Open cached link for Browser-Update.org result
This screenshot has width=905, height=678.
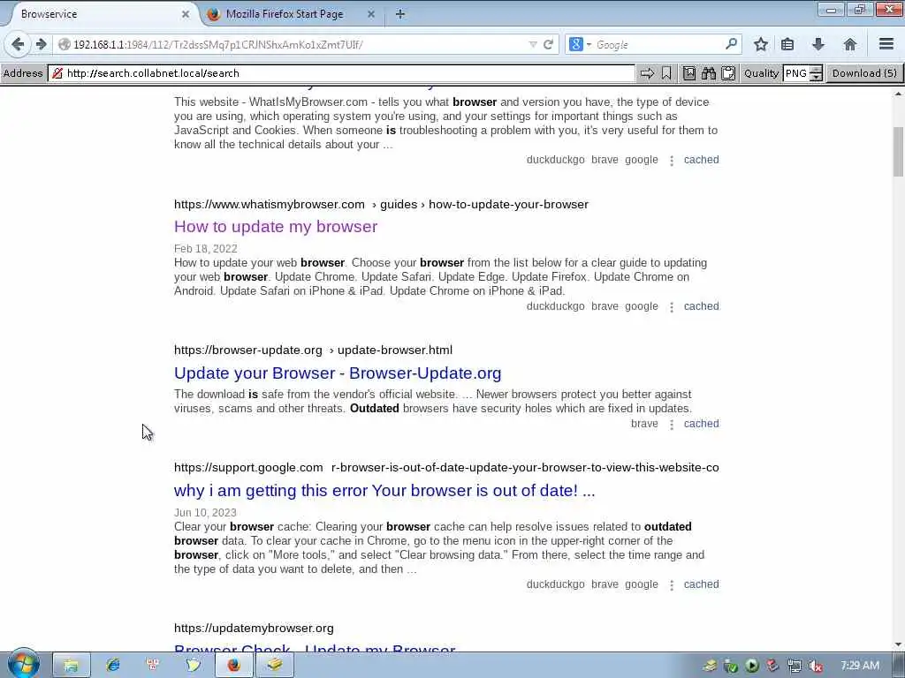[x=701, y=424]
